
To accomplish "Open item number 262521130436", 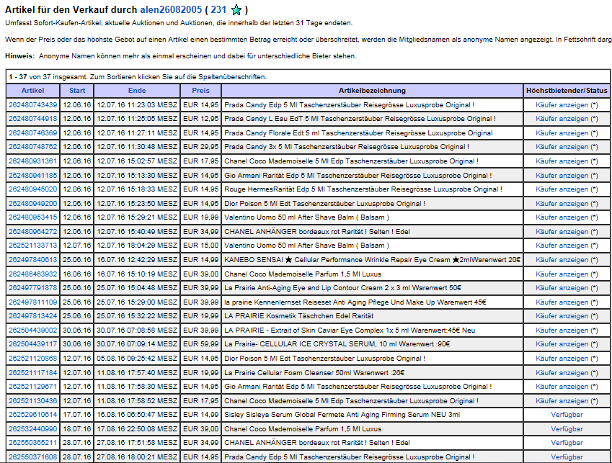I will tap(32, 400).
